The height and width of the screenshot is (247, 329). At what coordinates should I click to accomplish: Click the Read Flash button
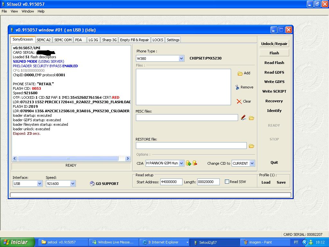click(274, 63)
